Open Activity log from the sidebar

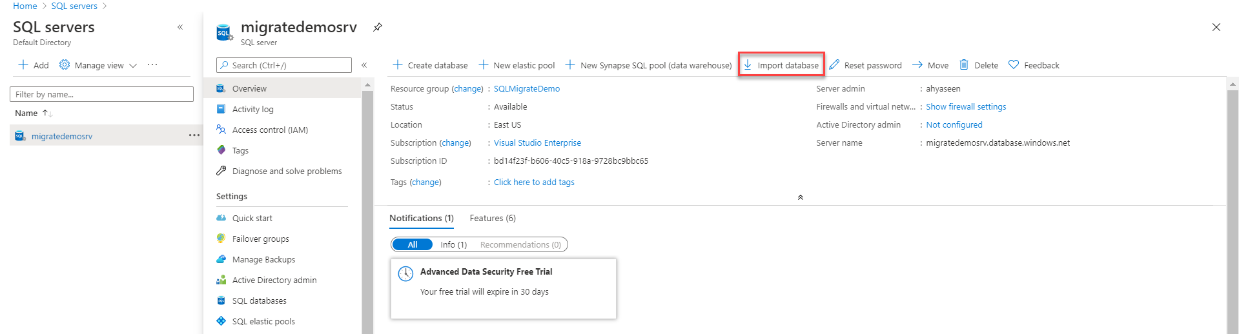pyautogui.click(x=252, y=110)
